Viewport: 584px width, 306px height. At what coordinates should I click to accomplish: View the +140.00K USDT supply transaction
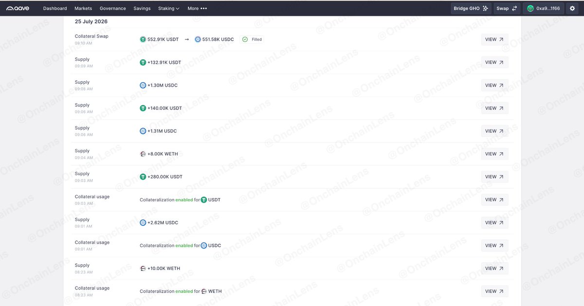pyautogui.click(x=494, y=108)
